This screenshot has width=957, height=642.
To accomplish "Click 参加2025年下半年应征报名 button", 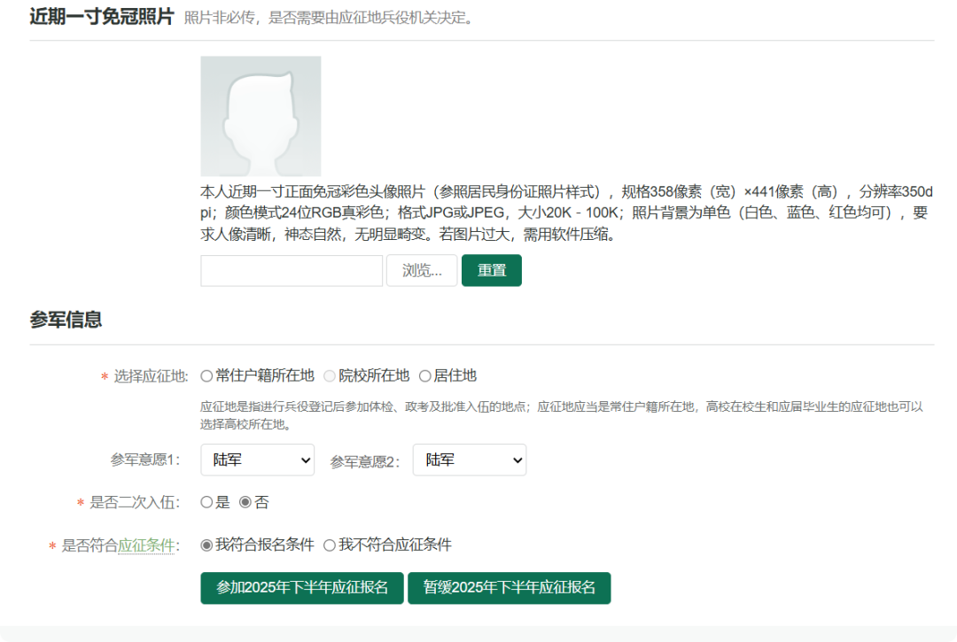I will [x=302, y=588].
